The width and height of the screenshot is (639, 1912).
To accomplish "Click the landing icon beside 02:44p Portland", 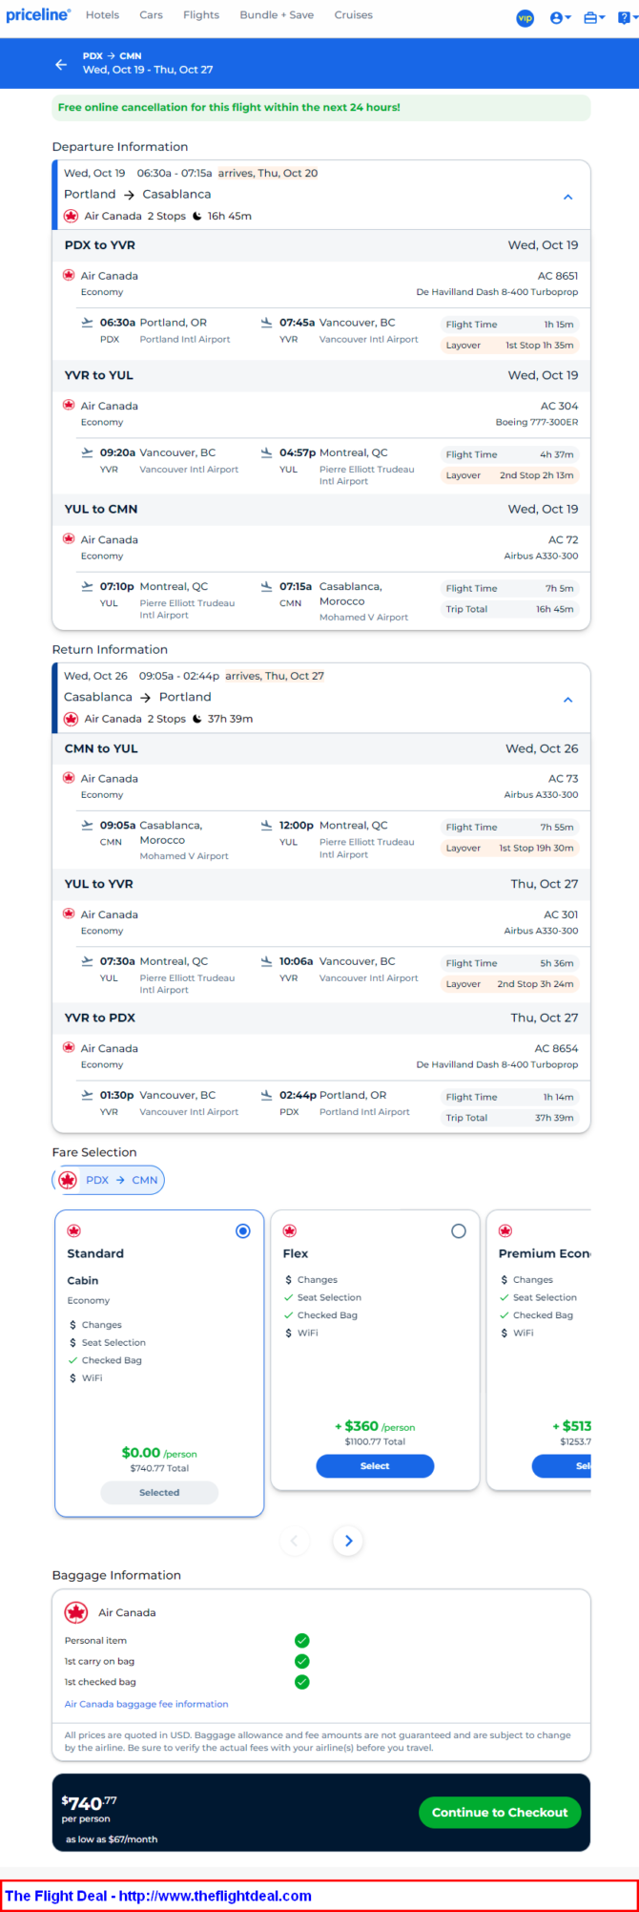I will pyautogui.click(x=267, y=1095).
